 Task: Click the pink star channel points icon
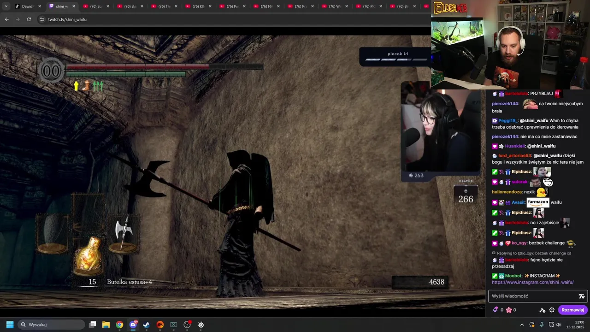pos(509,310)
